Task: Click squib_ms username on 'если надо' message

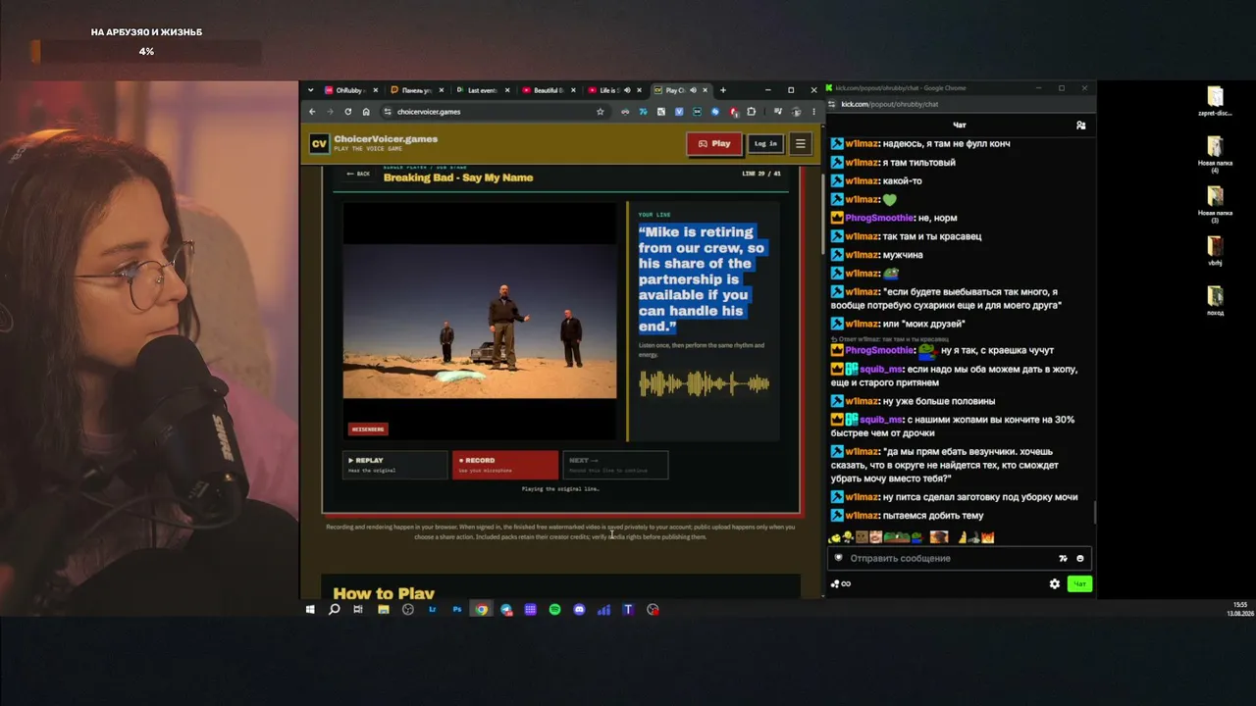Action: (881, 370)
